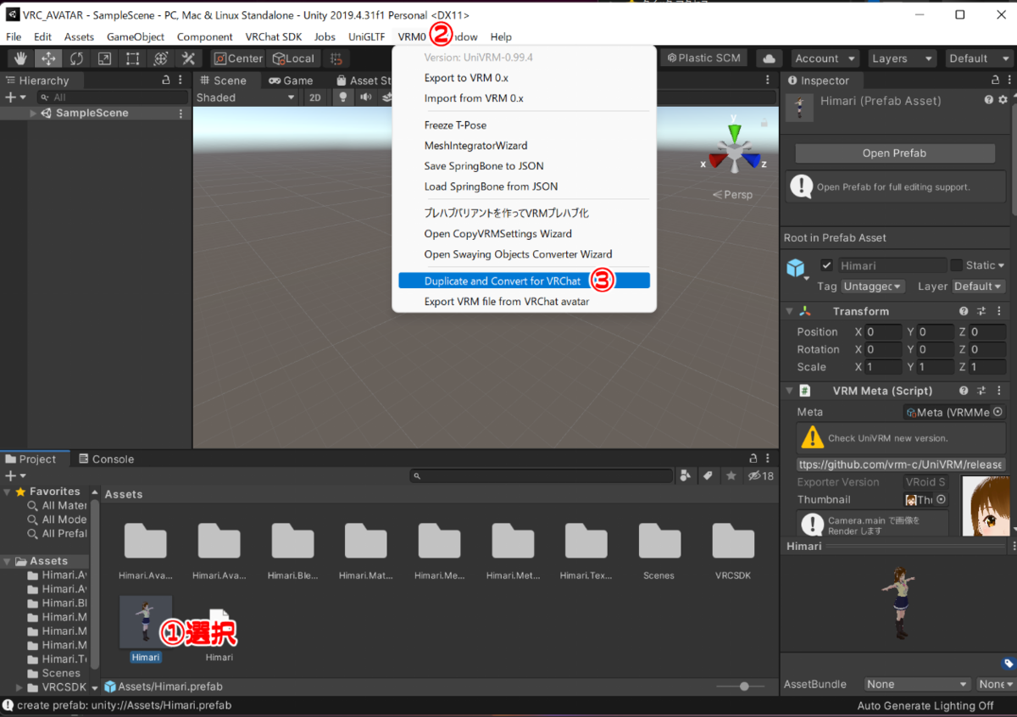Open the Tag dropdown showing Untagged
Screen dimensions: 1017x717
point(872,286)
